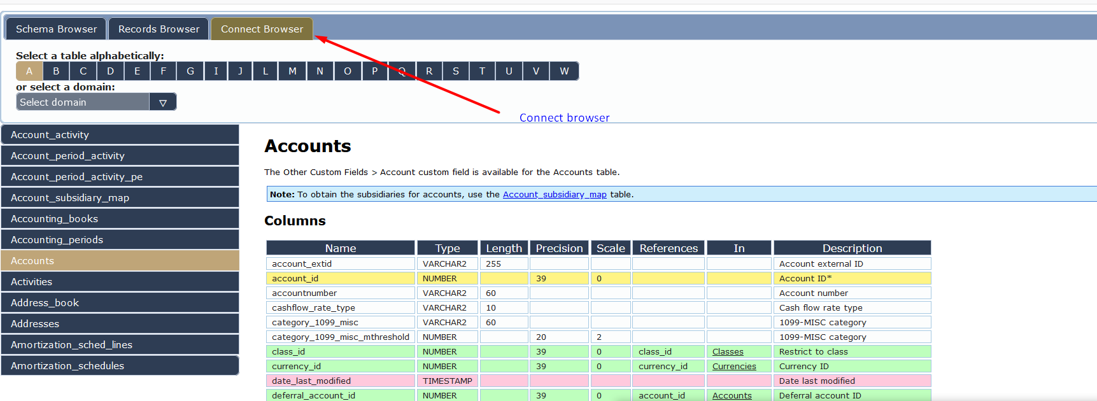Follow the Accounts link in deferral_account_id row
This screenshot has width=1097, height=401.
click(732, 395)
